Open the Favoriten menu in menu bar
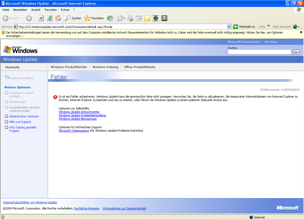This screenshot has width=304, height=220. (51, 10)
